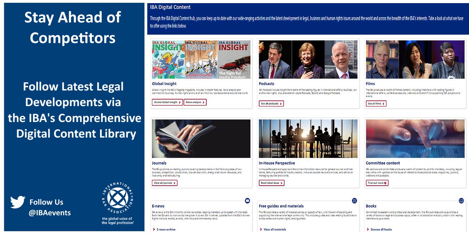Viewport: 469px width, 234px height.
Task: Click Free guides and materials heading
Action: click(281, 206)
